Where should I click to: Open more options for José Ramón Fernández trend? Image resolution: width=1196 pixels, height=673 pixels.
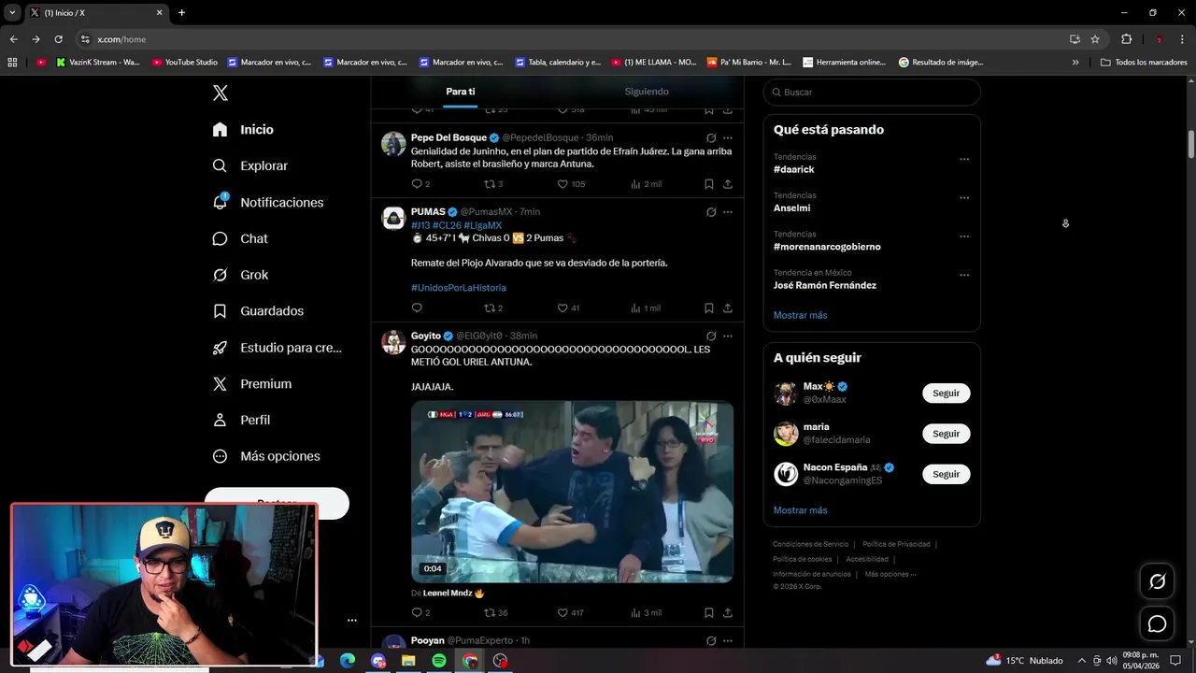(964, 275)
